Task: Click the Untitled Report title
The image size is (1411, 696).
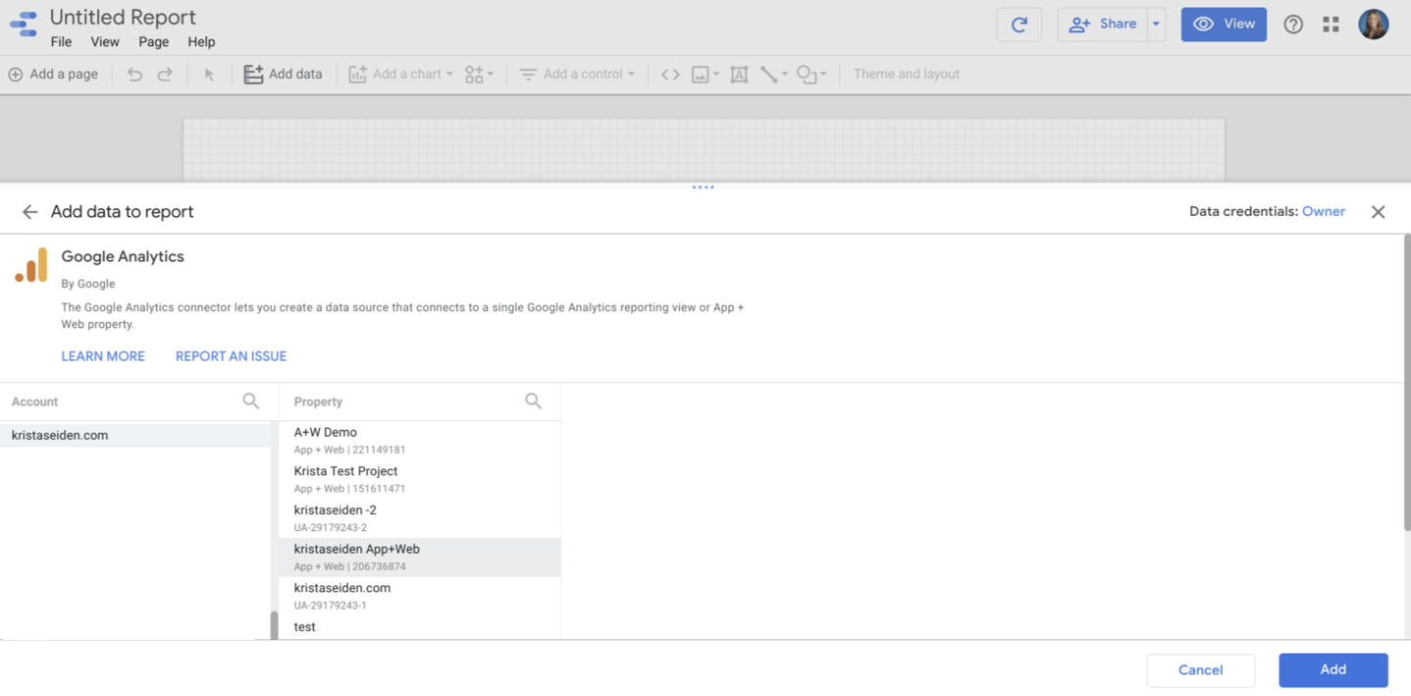Action: click(123, 17)
